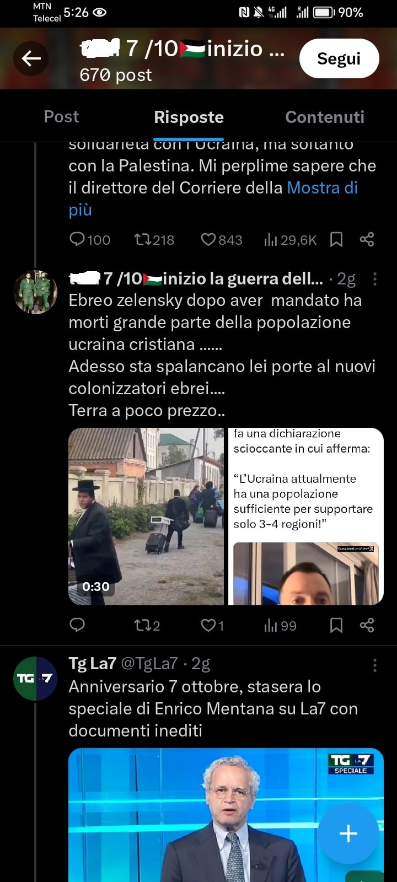Like the post with 1 like
Screen dimensions: 397x882
click(212, 625)
